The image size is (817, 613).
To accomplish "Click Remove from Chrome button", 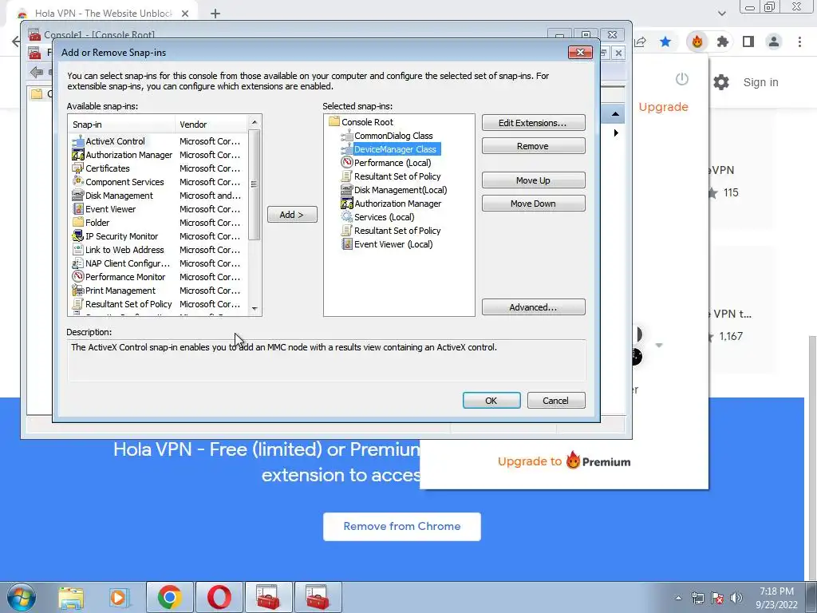I will (x=402, y=527).
